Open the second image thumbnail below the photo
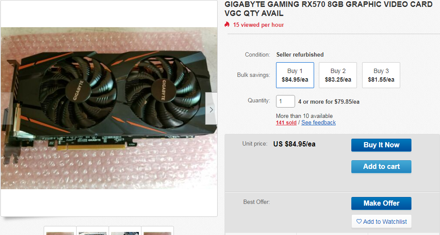The image size is (440, 235). 93,231
